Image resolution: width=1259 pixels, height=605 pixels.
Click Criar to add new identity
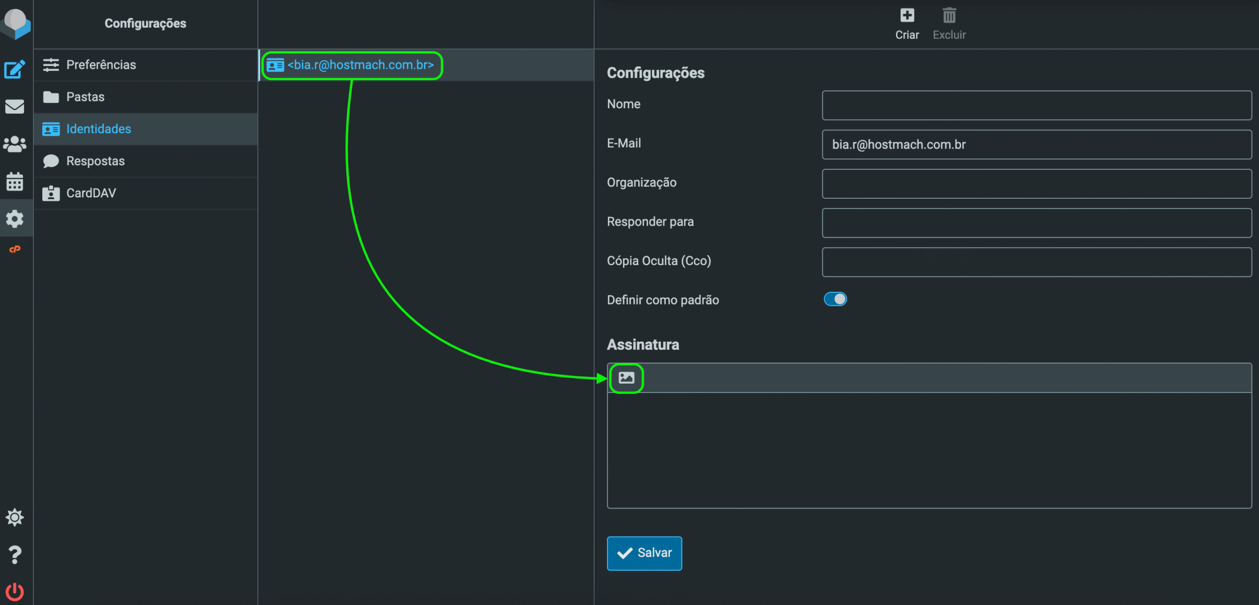point(907,24)
